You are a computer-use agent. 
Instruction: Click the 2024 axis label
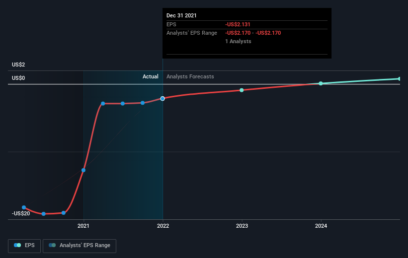[x=321, y=226]
